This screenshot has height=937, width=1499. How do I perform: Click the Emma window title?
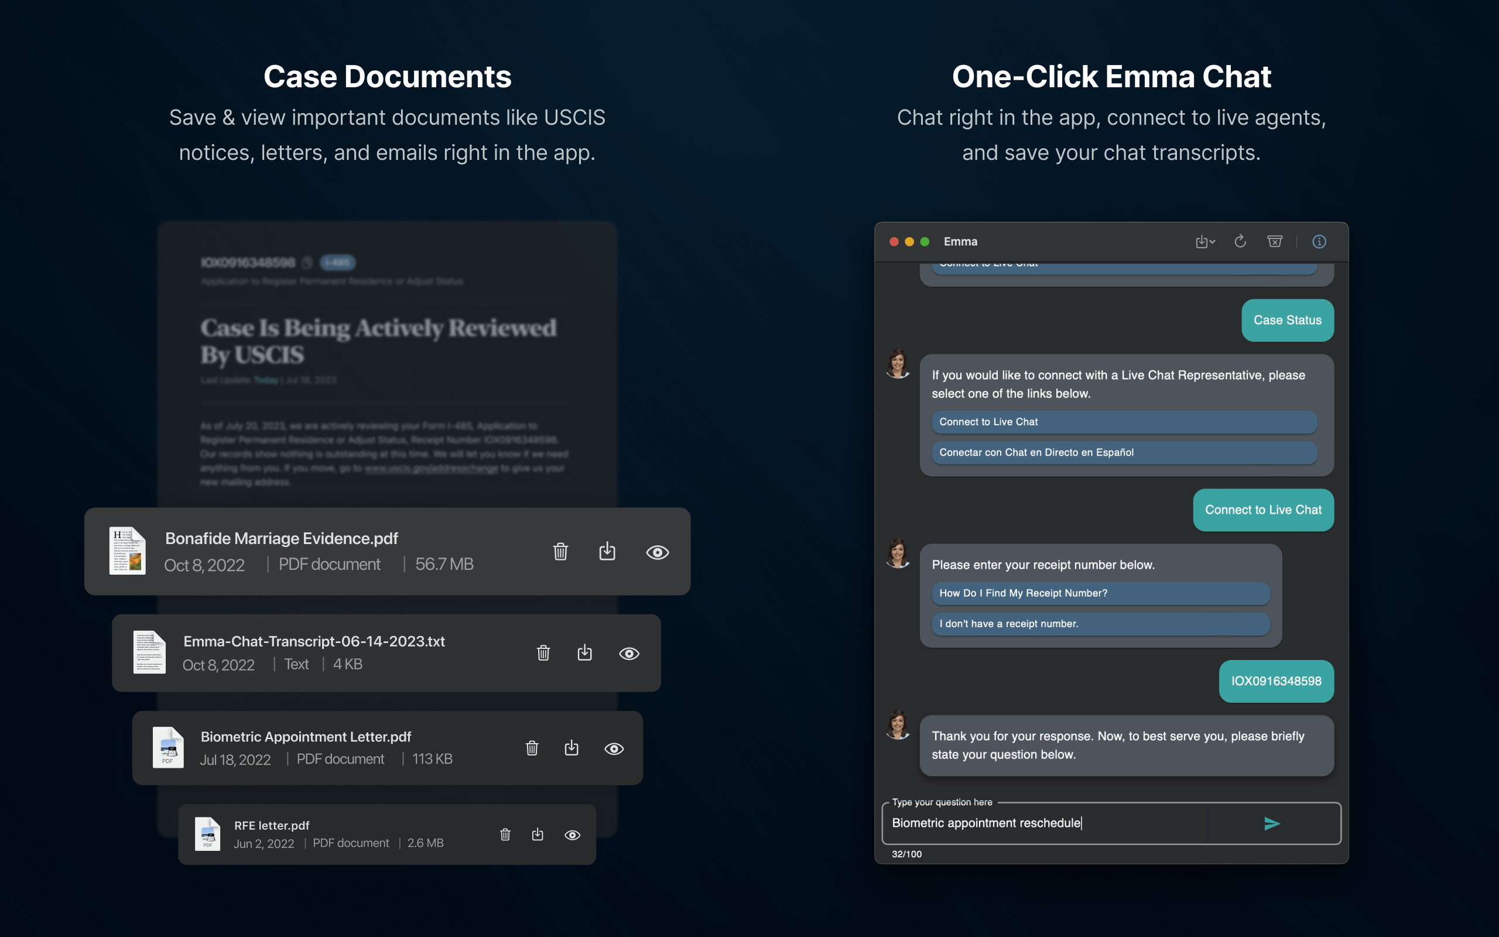click(960, 242)
